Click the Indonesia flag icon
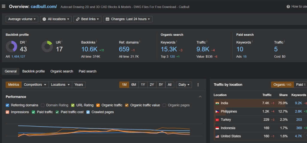This screenshot has height=143, width=307. pos(217,128)
